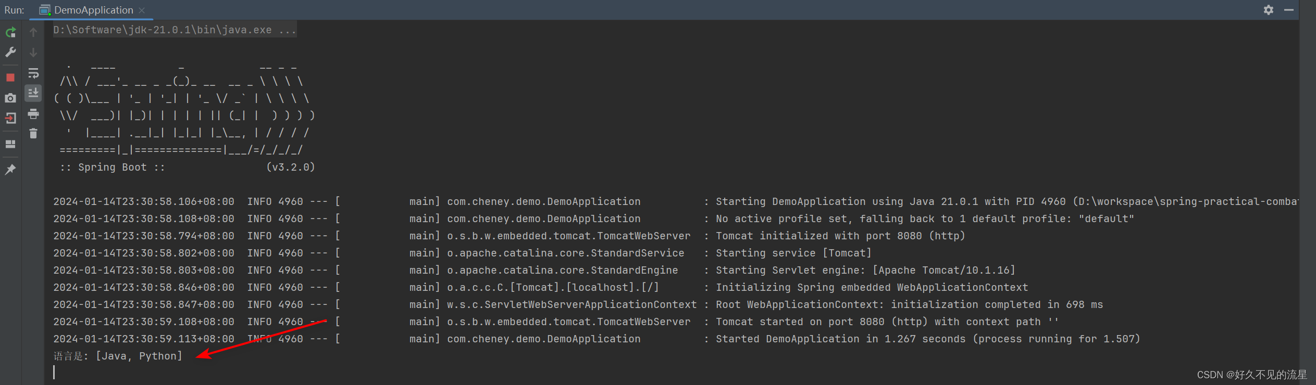Click 'Starting Servlet engine' log message

click(865, 270)
